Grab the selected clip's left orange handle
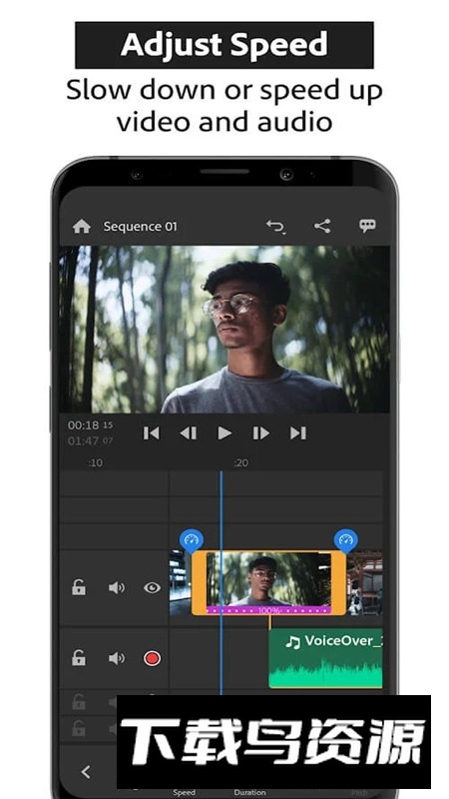449x799 pixels. (x=199, y=583)
